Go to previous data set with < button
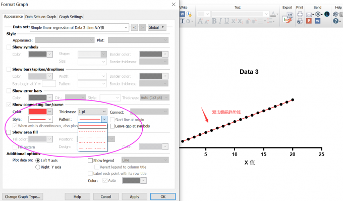Screen dimensions: 343x201 134,27
